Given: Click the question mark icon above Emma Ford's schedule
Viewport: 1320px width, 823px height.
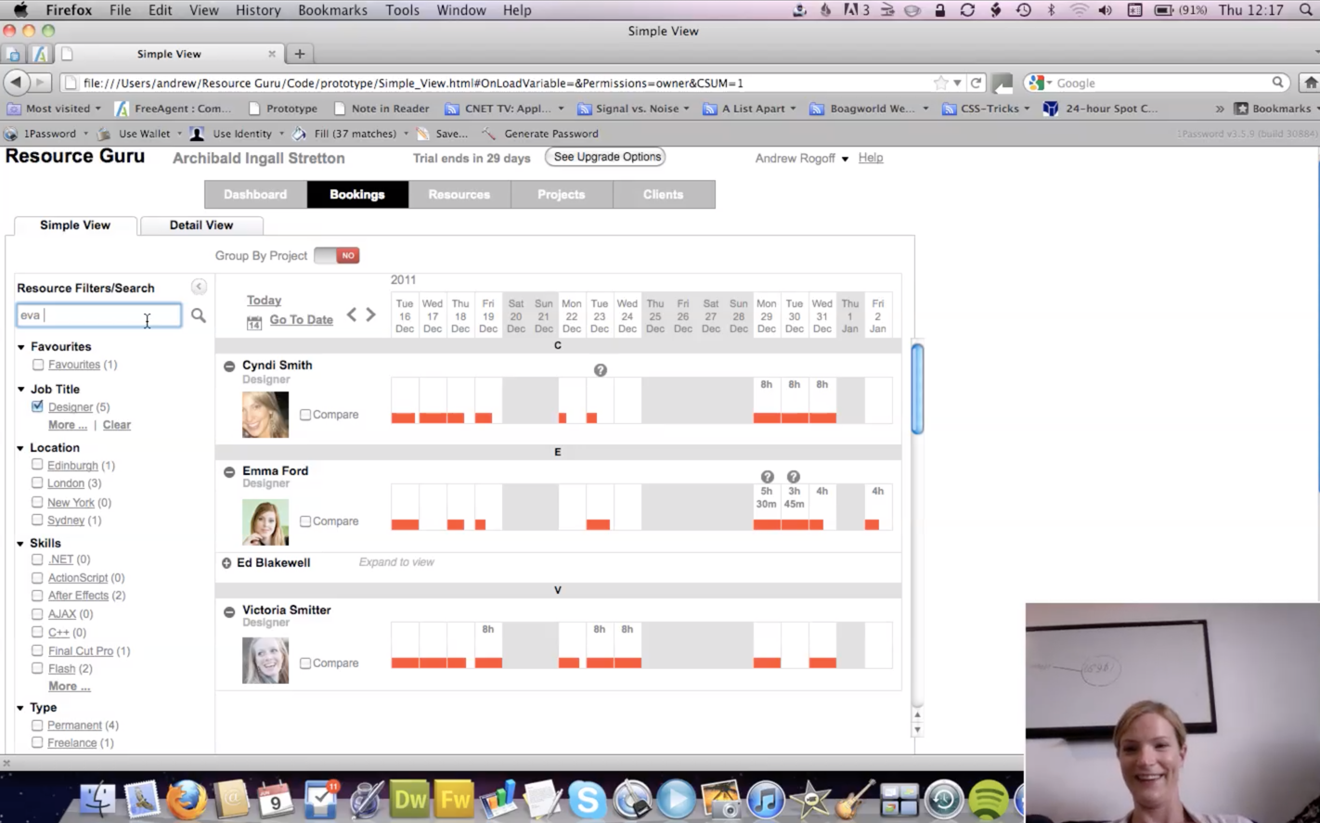Looking at the screenshot, I should [767, 476].
